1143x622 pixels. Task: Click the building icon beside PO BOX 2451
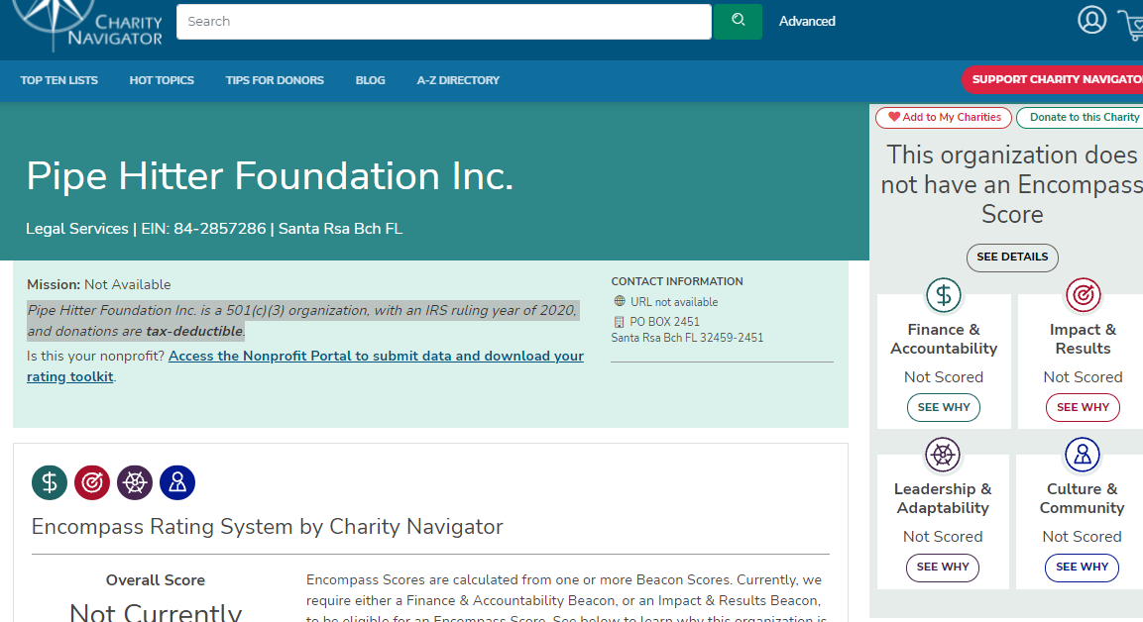(619, 321)
